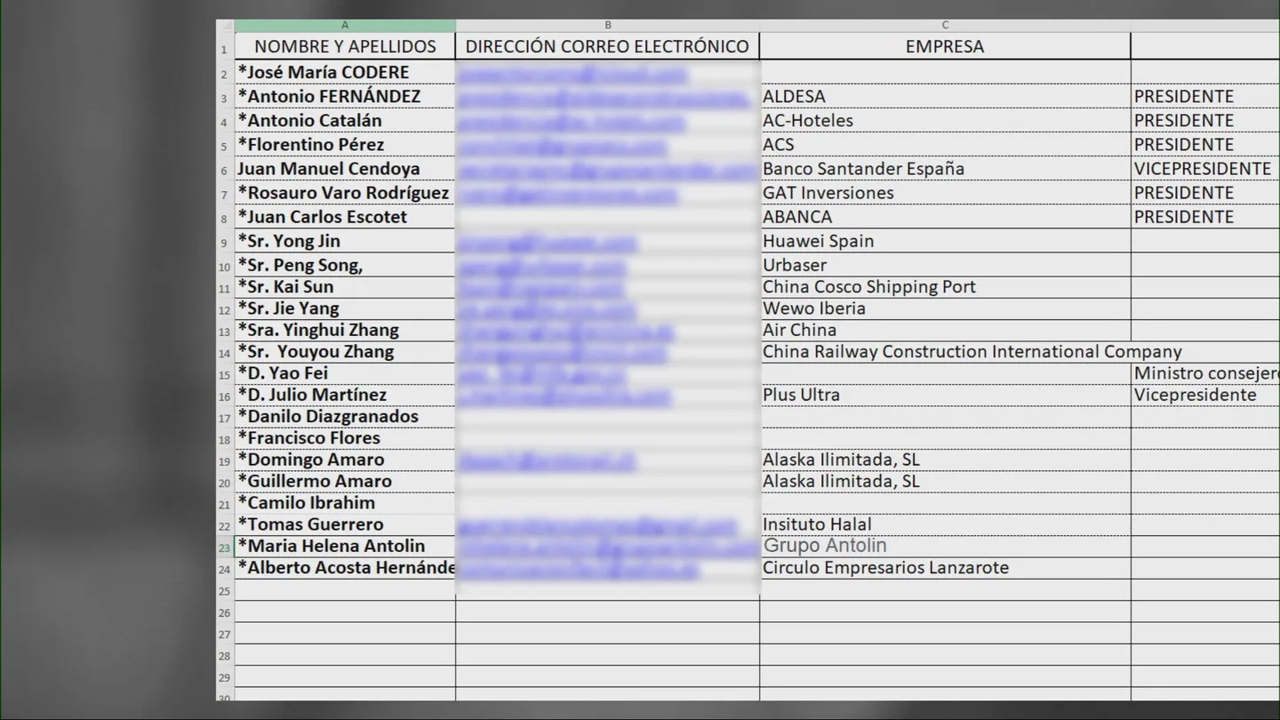Select cell *Florentino Pérez
The height and width of the screenshot is (720, 1280).
click(345, 144)
